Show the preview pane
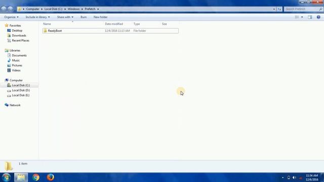This screenshot has width=324, height=182. point(310,17)
